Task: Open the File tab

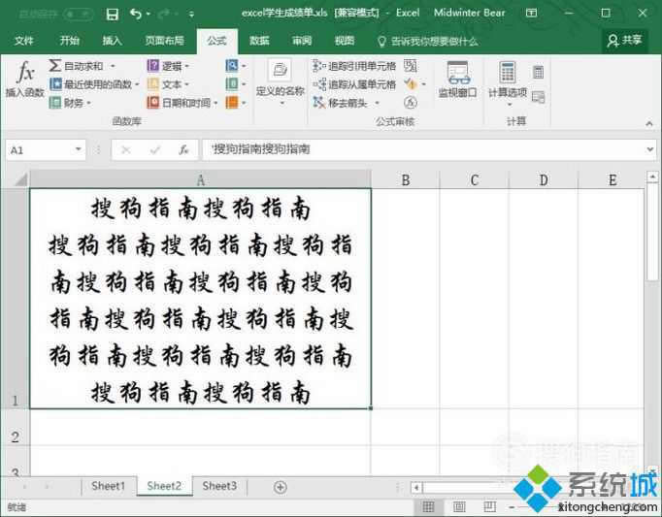Action: pyautogui.click(x=23, y=41)
